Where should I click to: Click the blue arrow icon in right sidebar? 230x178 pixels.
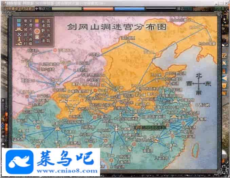(225, 78)
